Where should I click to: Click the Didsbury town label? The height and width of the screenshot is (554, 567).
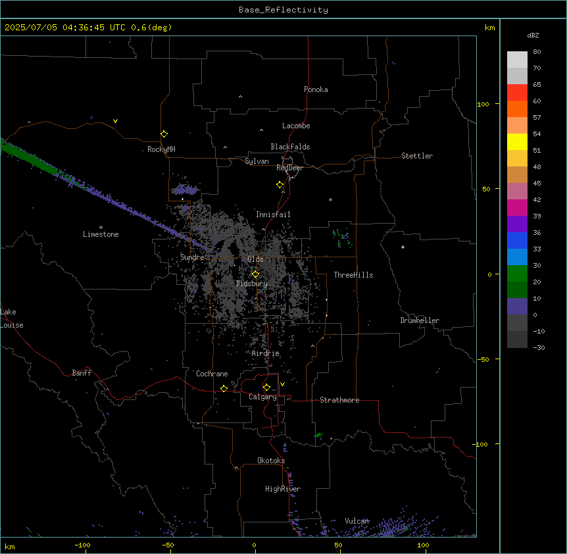[x=251, y=284]
